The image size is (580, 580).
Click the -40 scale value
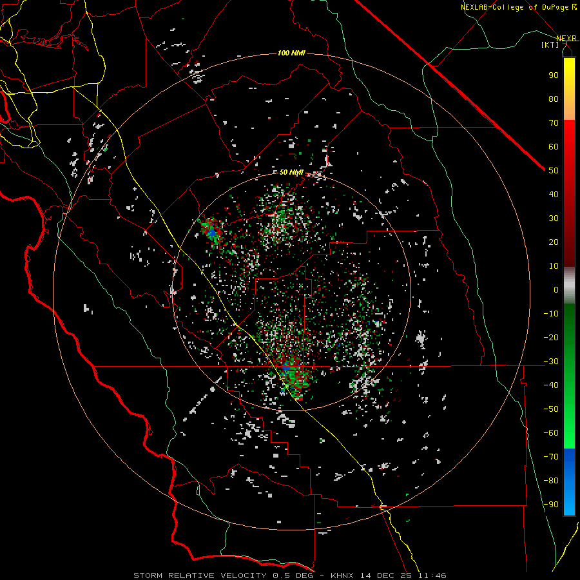click(x=551, y=385)
